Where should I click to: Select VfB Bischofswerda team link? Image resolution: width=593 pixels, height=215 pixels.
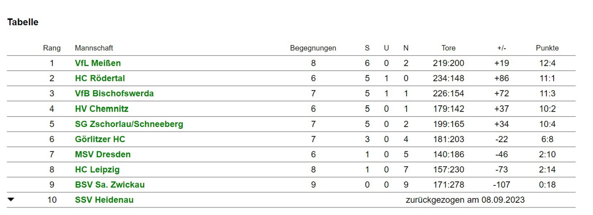click(x=114, y=94)
